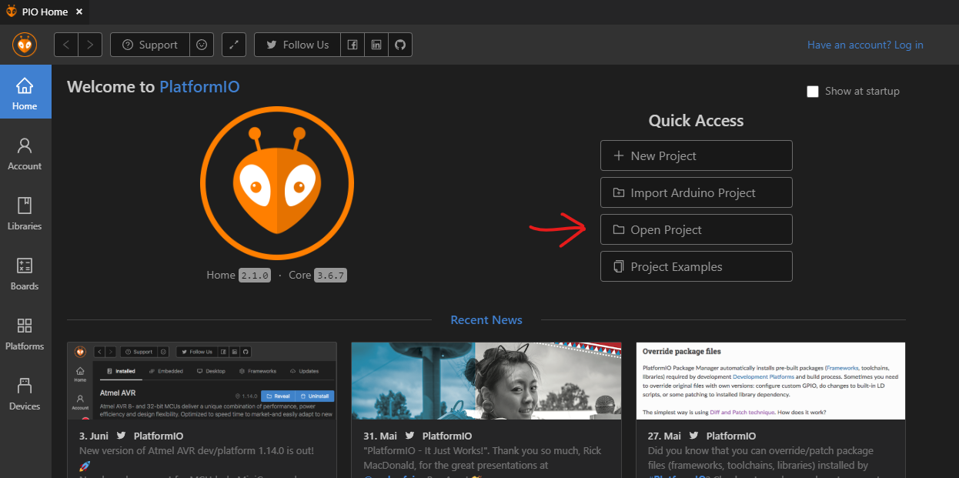Screen dimensions: 959x478
Task: Click the Open Project button
Action: click(x=697, y=229)
